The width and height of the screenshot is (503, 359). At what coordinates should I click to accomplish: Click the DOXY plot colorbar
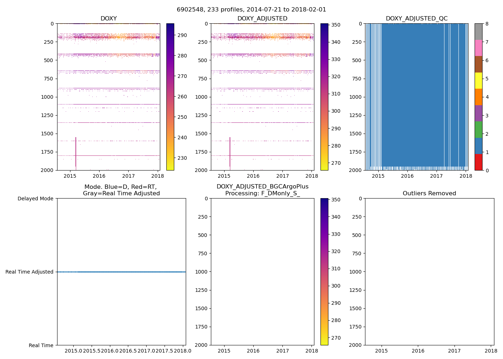coord(170,97)
